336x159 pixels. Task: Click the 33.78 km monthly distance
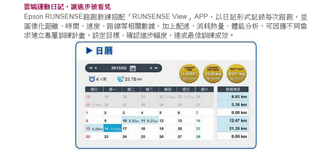[133, 79]
